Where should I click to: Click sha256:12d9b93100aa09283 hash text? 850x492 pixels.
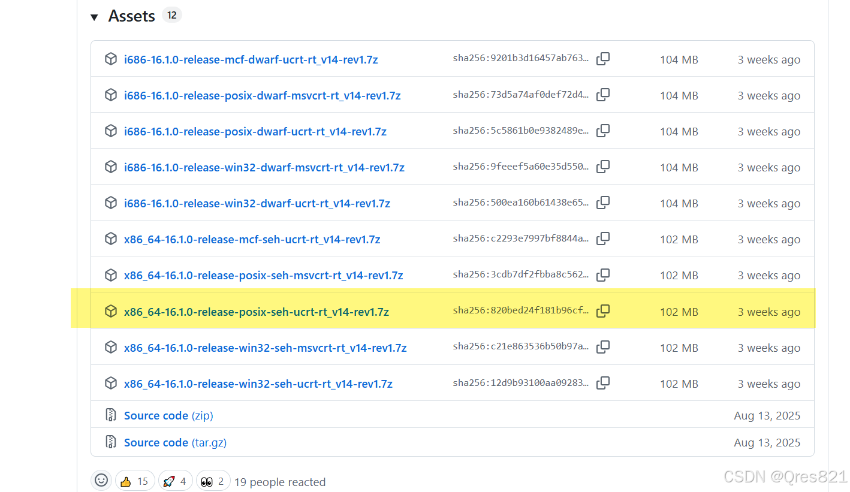[521, 383]
